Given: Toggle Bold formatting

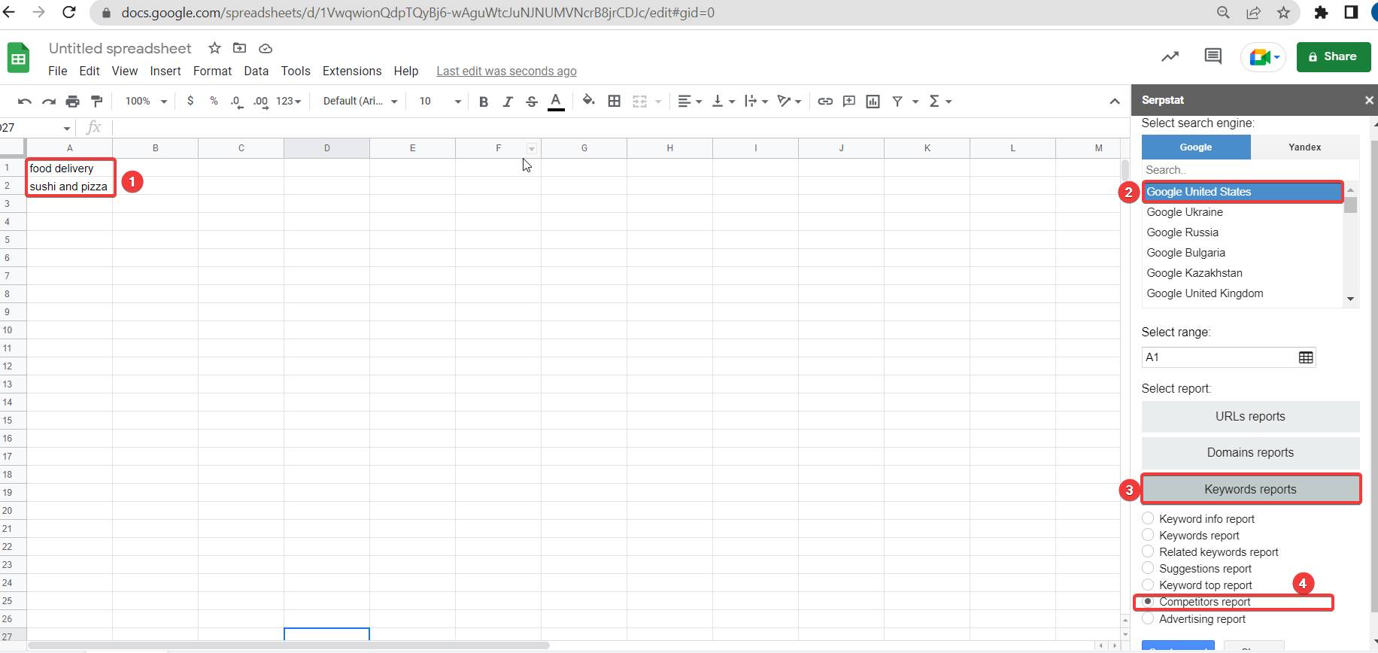Looking at the screenshot, I should tap(484, 102).
